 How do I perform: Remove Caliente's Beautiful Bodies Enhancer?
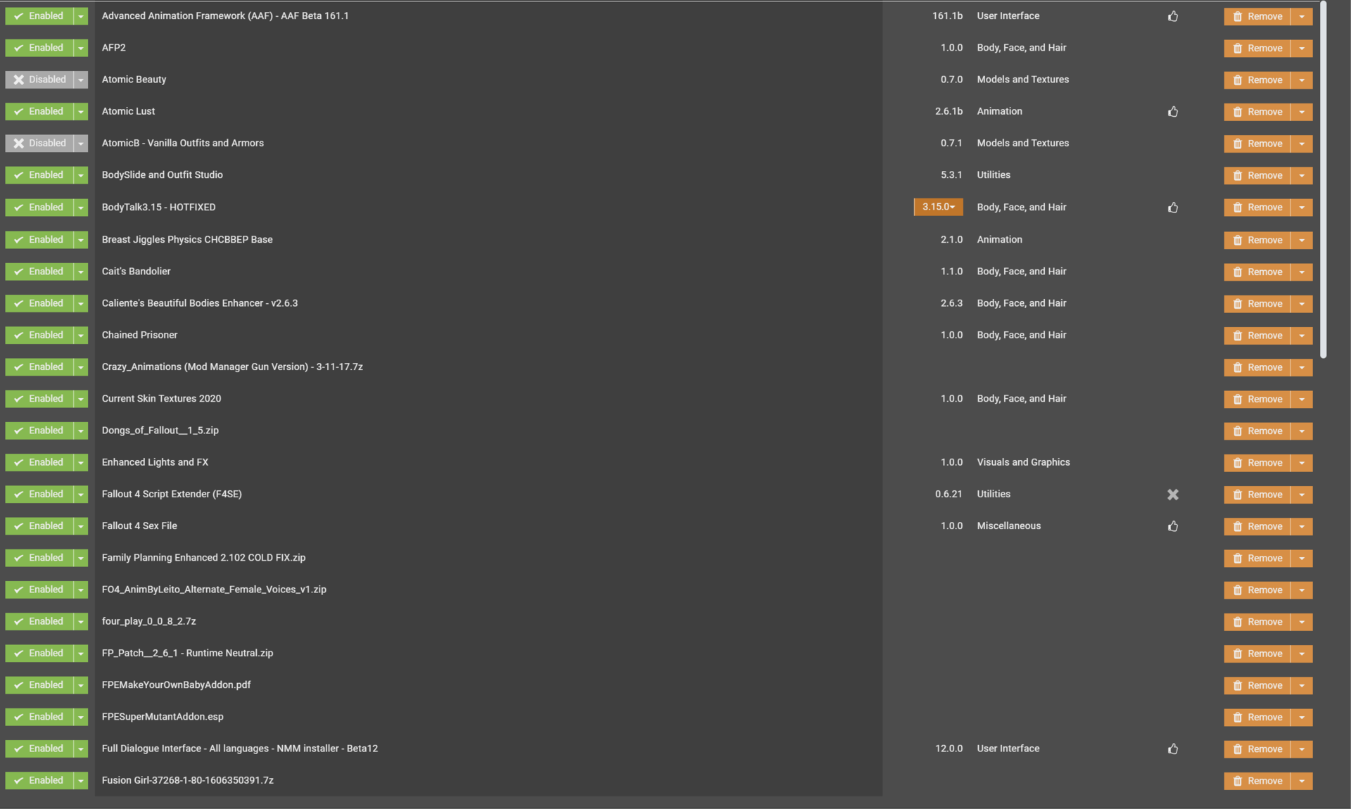click(1257, 303)
